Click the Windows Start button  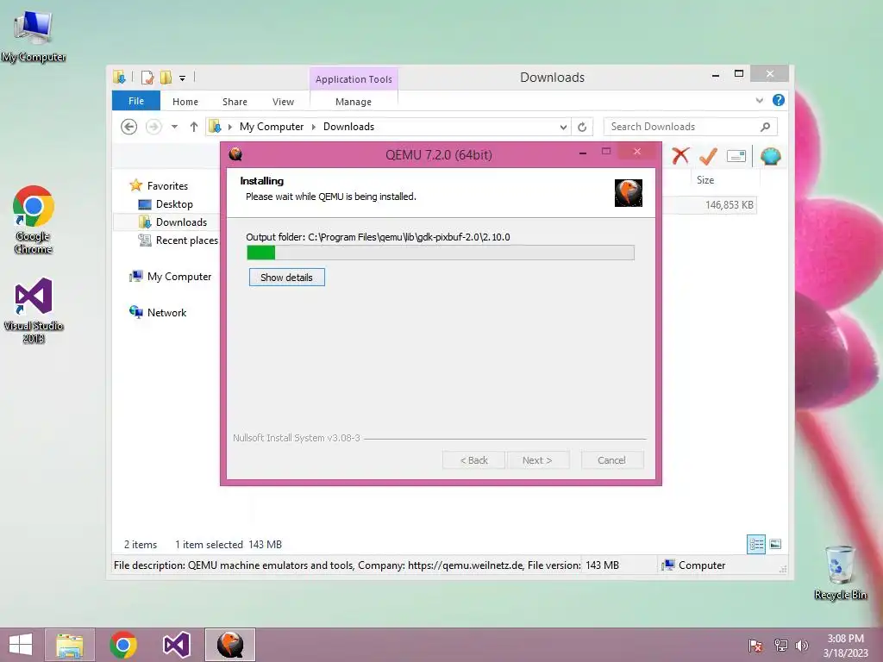(21, 645)
